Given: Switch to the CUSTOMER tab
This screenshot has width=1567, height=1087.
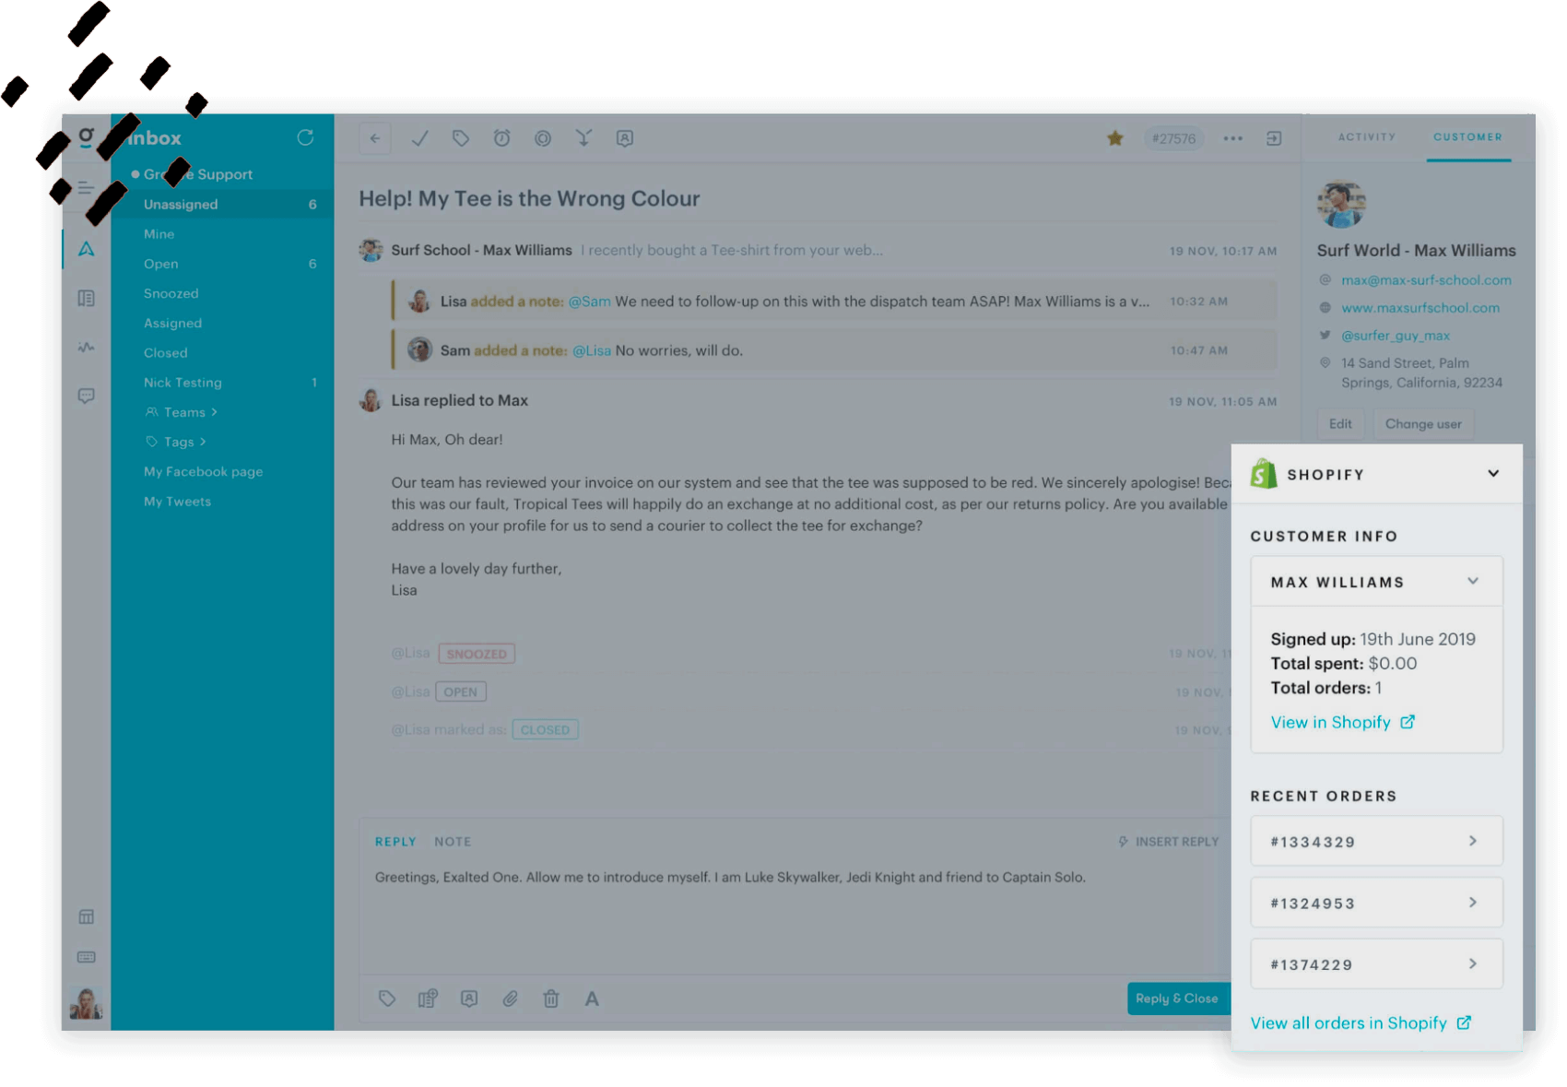Looking at the screenshot, I should [x=1467, y=137].
